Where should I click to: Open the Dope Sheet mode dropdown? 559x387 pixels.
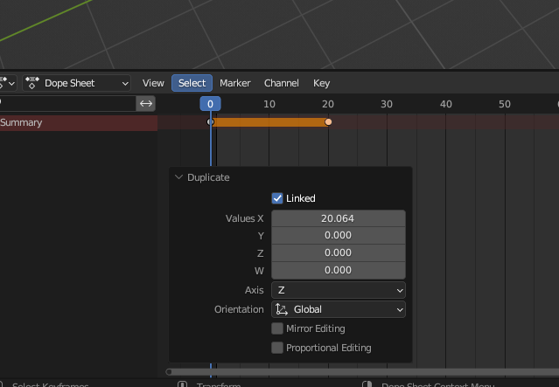coord(77,83)
